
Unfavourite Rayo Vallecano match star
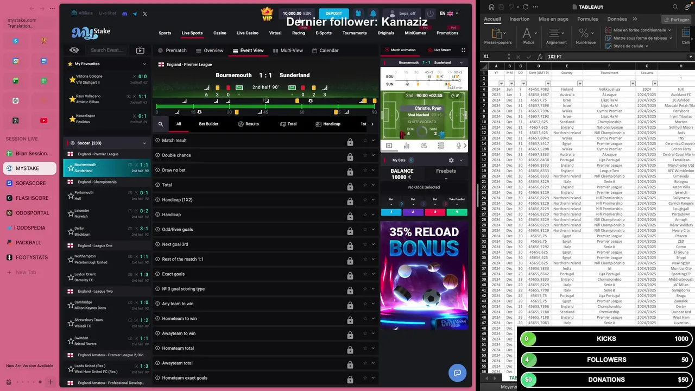pyautogui.click(x=72, y=99)
